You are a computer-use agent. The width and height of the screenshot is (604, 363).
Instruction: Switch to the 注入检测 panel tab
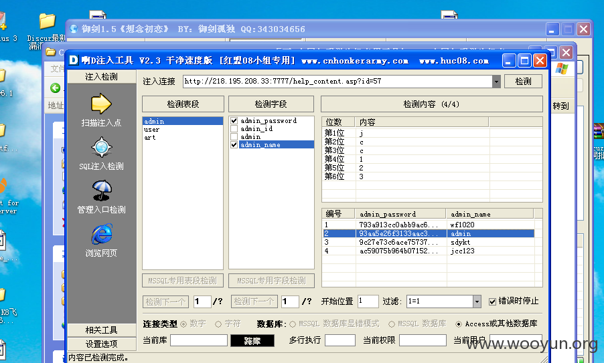pos(102,76)
